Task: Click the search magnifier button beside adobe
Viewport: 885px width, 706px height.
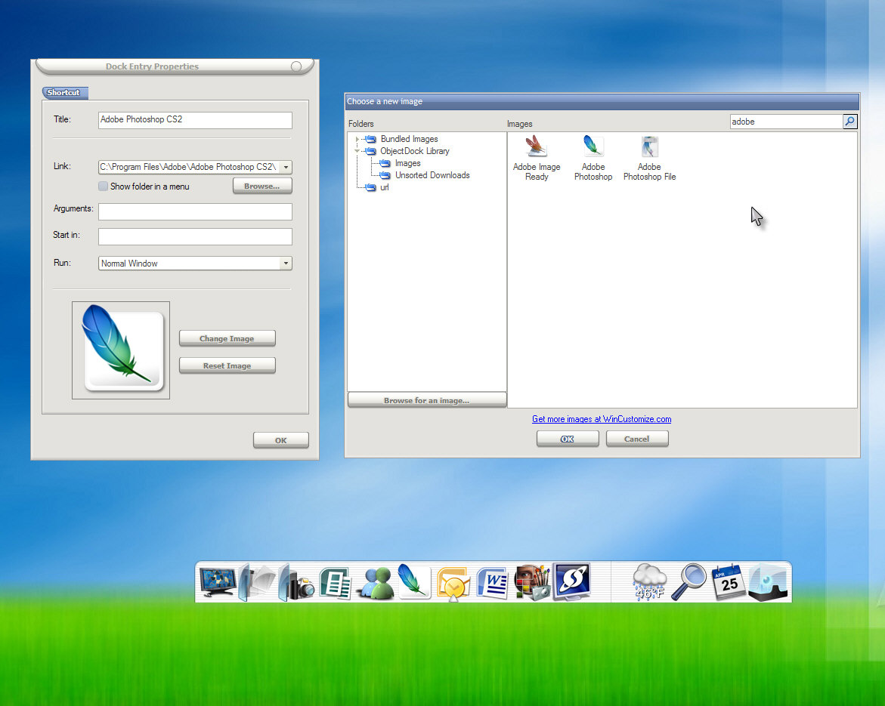Action: (x=850, y=122)
